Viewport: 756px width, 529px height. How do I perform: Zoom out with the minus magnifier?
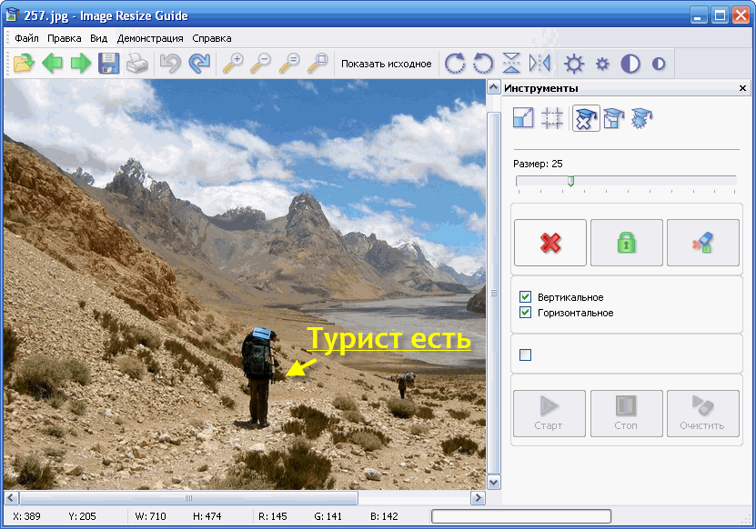click(x=261, y=64)
